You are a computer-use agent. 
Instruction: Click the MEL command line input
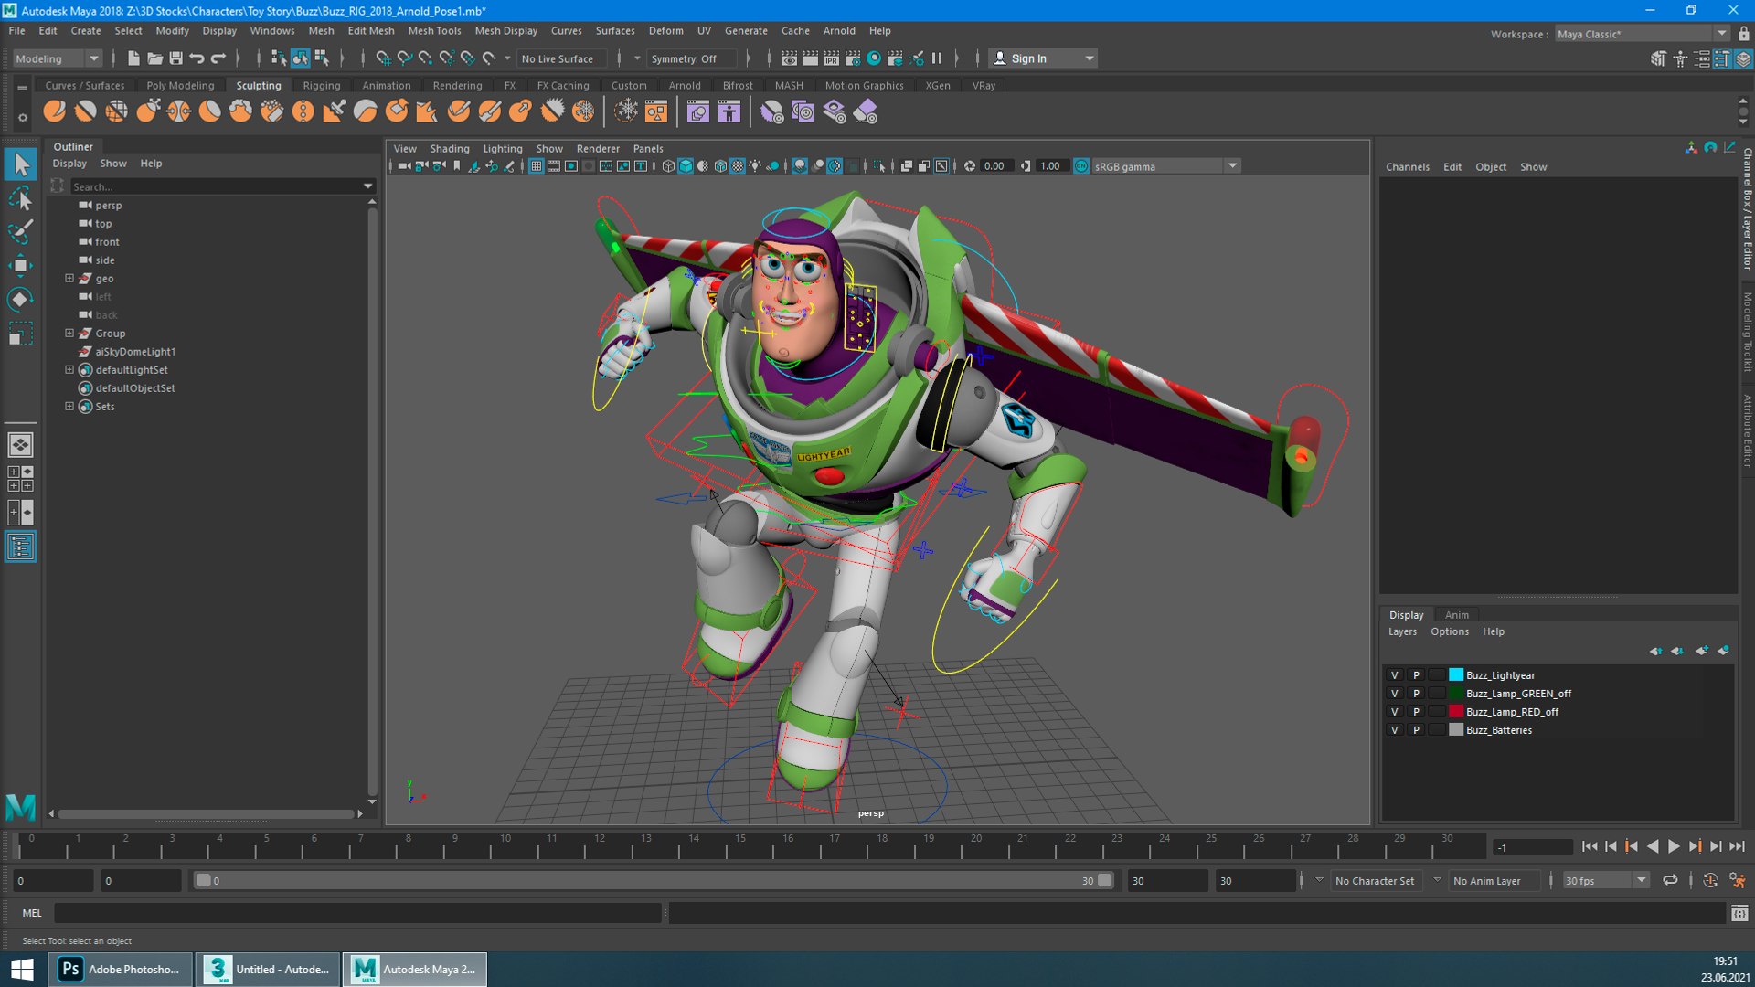pyautogui.click(x=357, y=913)
